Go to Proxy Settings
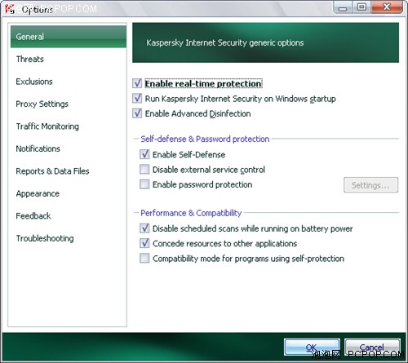This screenshot has width=408, height=363. [42, 104]
